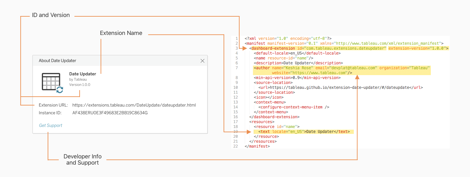The image size is (470, 177).
Task: Click the url tableau.github.io code line
Action: click(340, 88)
